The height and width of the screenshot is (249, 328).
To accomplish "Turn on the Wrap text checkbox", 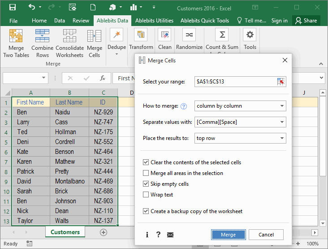I will point(146,194).
